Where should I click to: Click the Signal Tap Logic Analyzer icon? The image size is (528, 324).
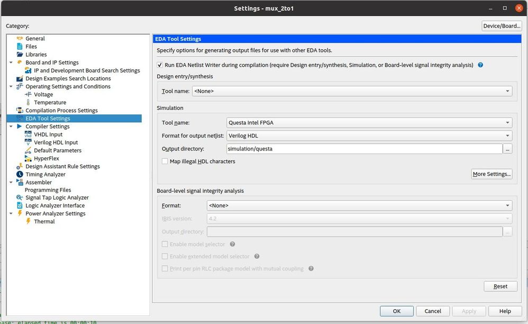tap(20, 197)
